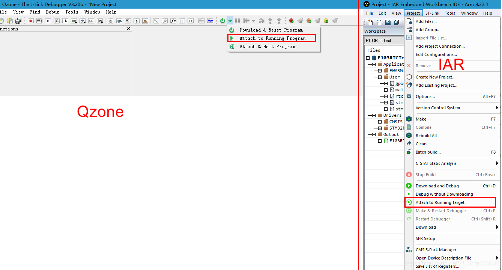Choose 'Add Group...' in IAR Project menu
502x270 pixels.
pyautogui.click(x=452, y=30)
